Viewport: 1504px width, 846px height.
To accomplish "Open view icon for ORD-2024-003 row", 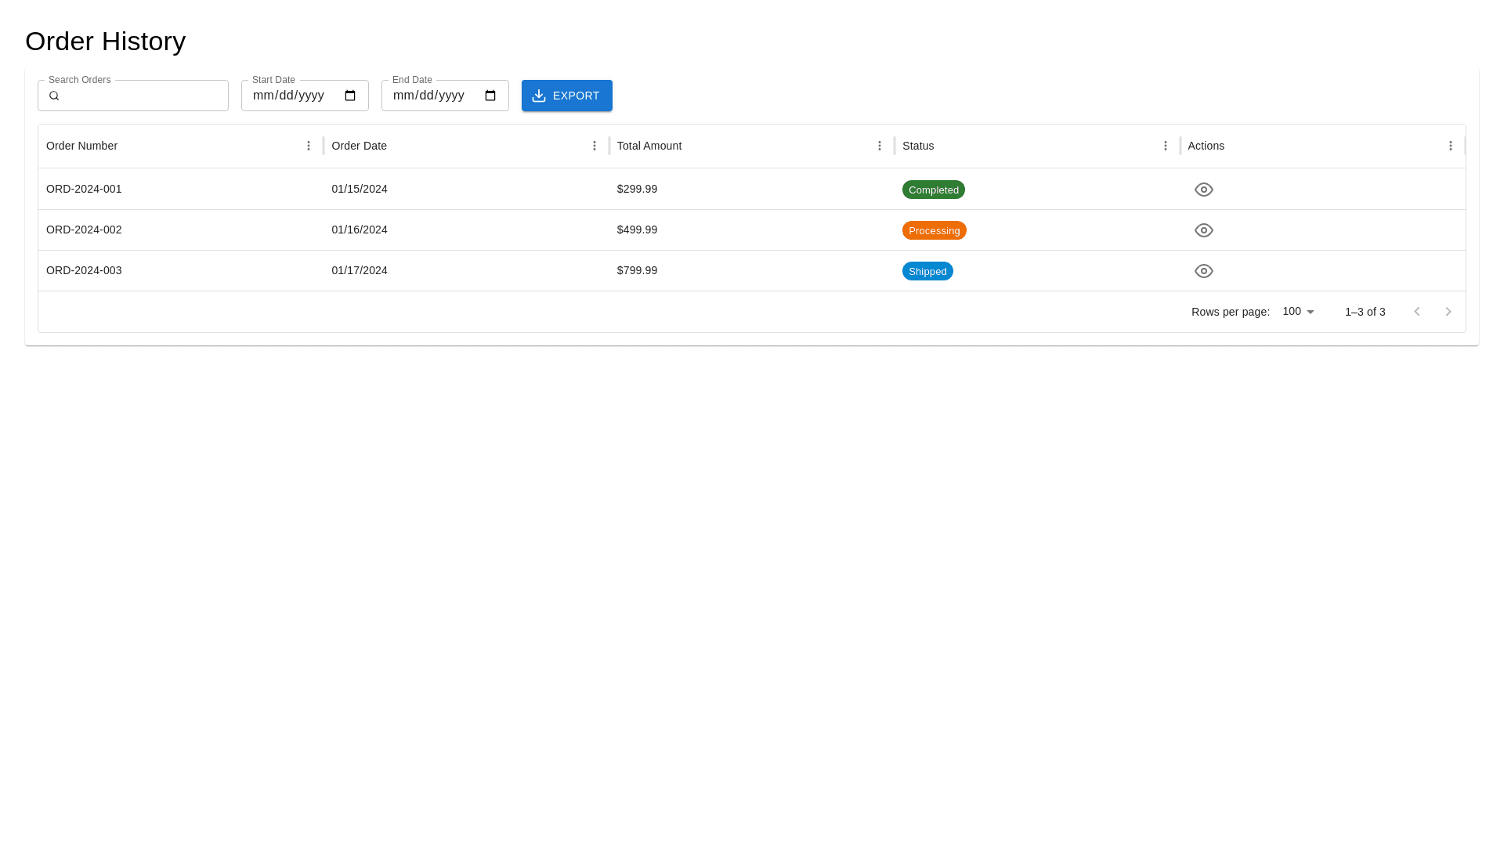I will click(1203, 271).
